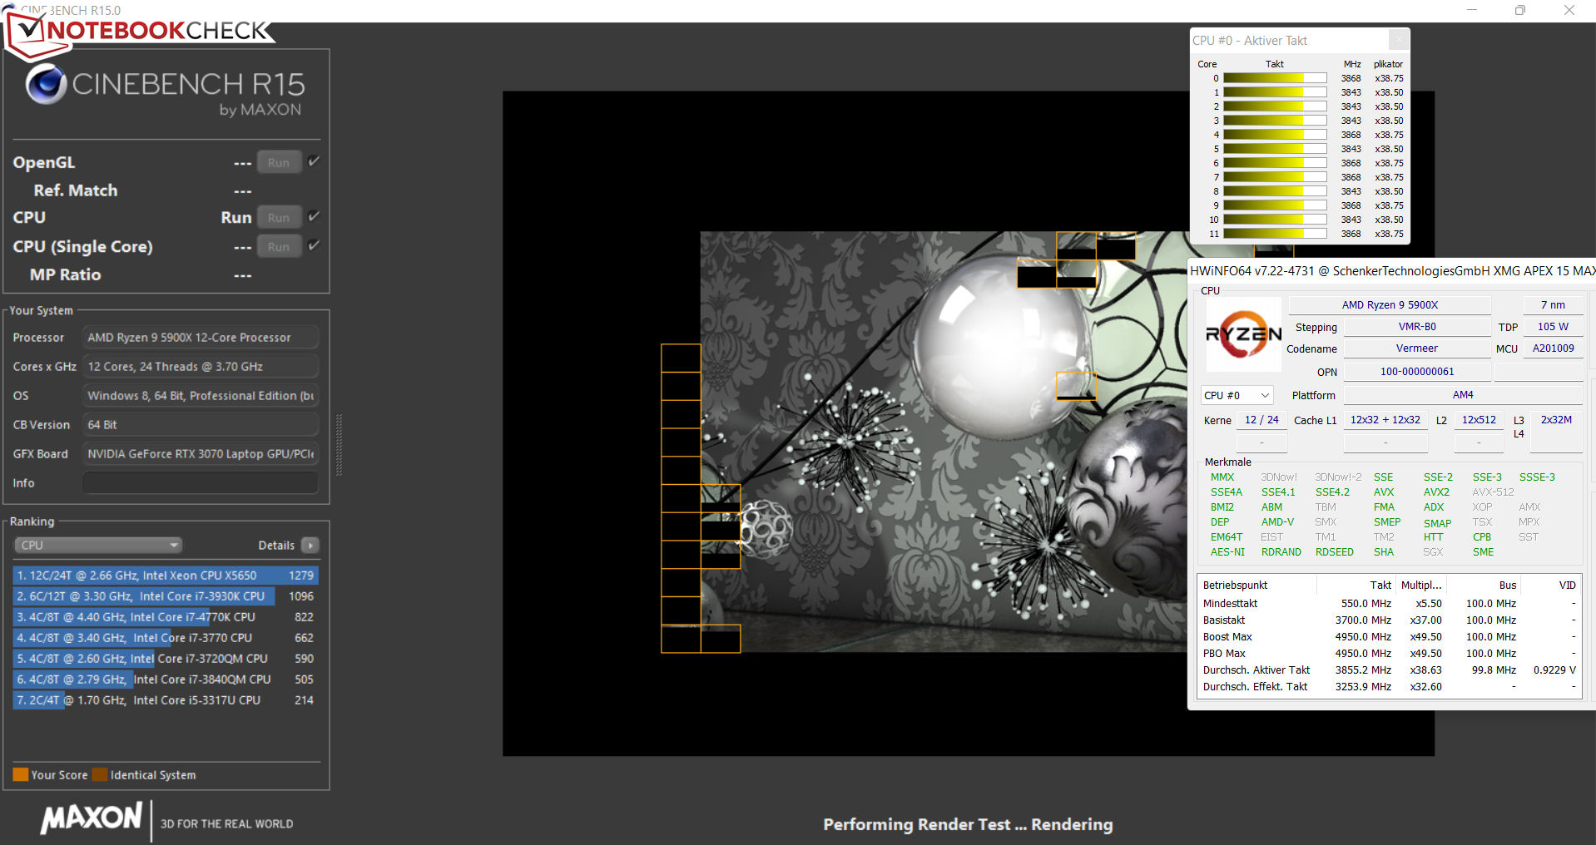Click the AVX2 feature flag
1596x845 pixels.
tap(1436, 492)
